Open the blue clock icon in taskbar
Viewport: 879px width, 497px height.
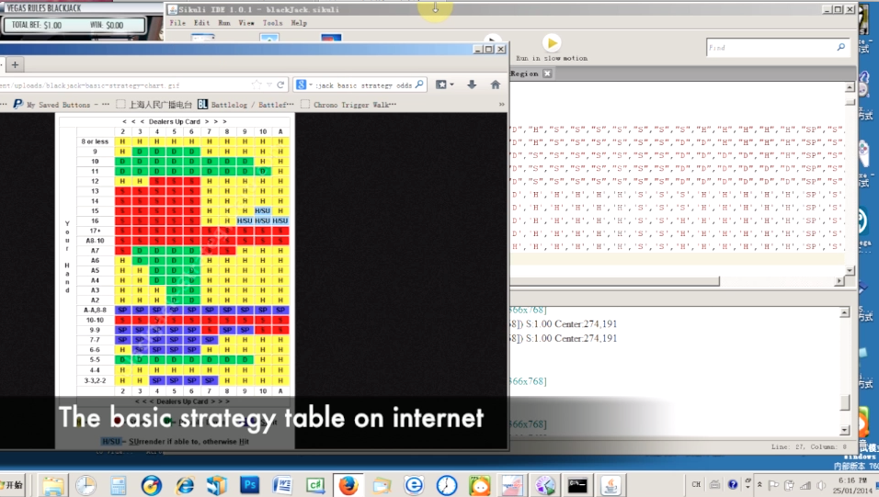tap(447, 485)
